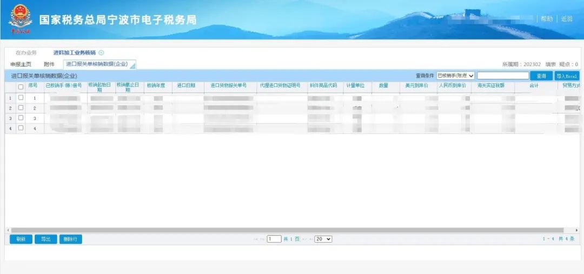Screen dimensions: 584x274
Task: Open the 查询条件 dropdown
Action: pyautogui.click(x=455, y=76)
